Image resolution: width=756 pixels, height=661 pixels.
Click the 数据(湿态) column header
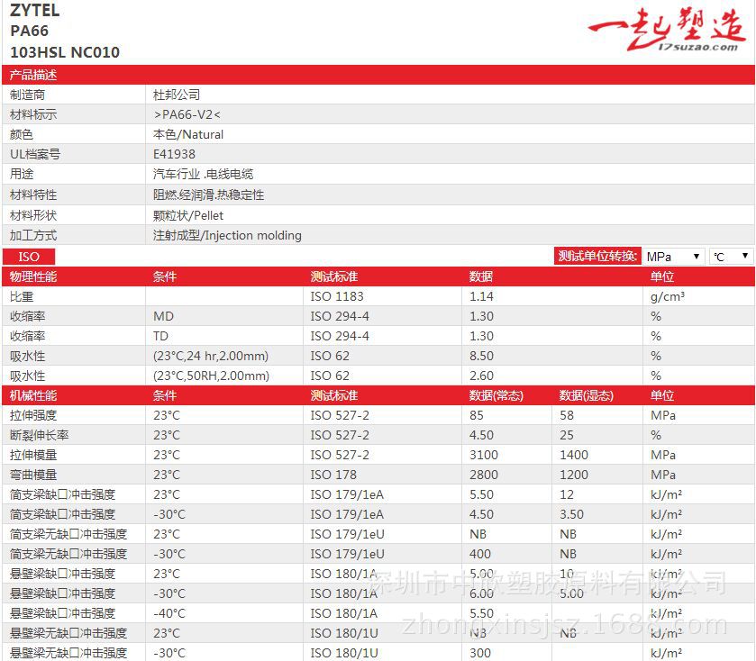pos(587,395)
